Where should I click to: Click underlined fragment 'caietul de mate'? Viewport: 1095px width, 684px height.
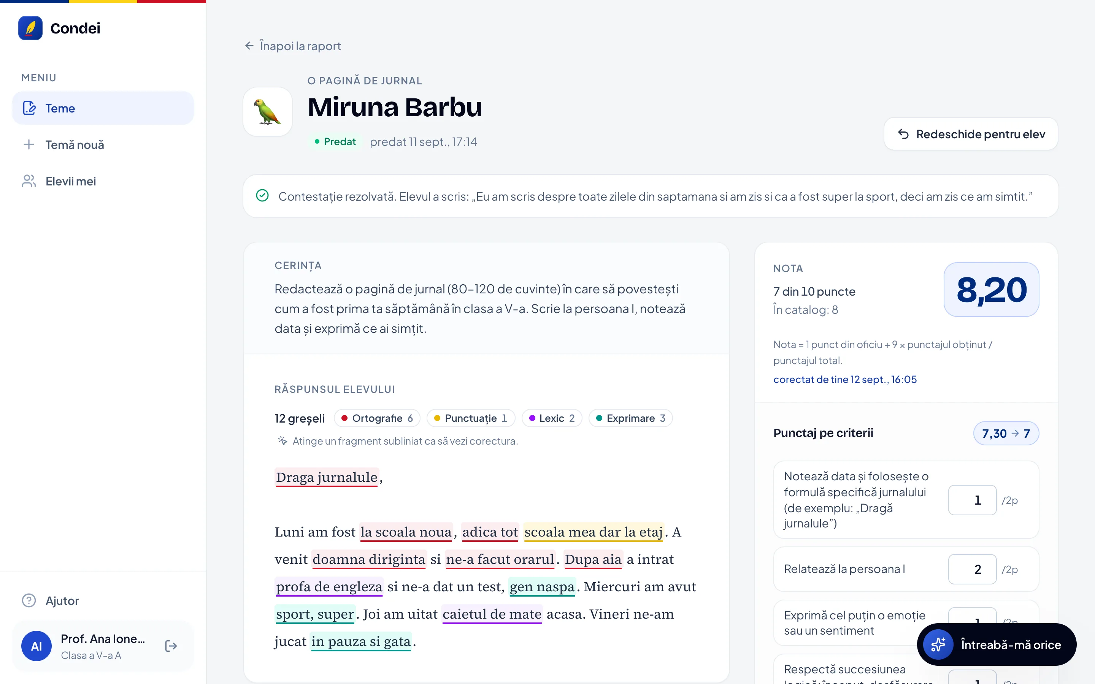(492, 614)
